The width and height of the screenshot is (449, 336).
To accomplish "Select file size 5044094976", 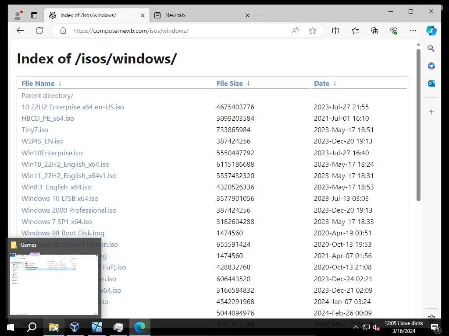I will tap(235, 313).
